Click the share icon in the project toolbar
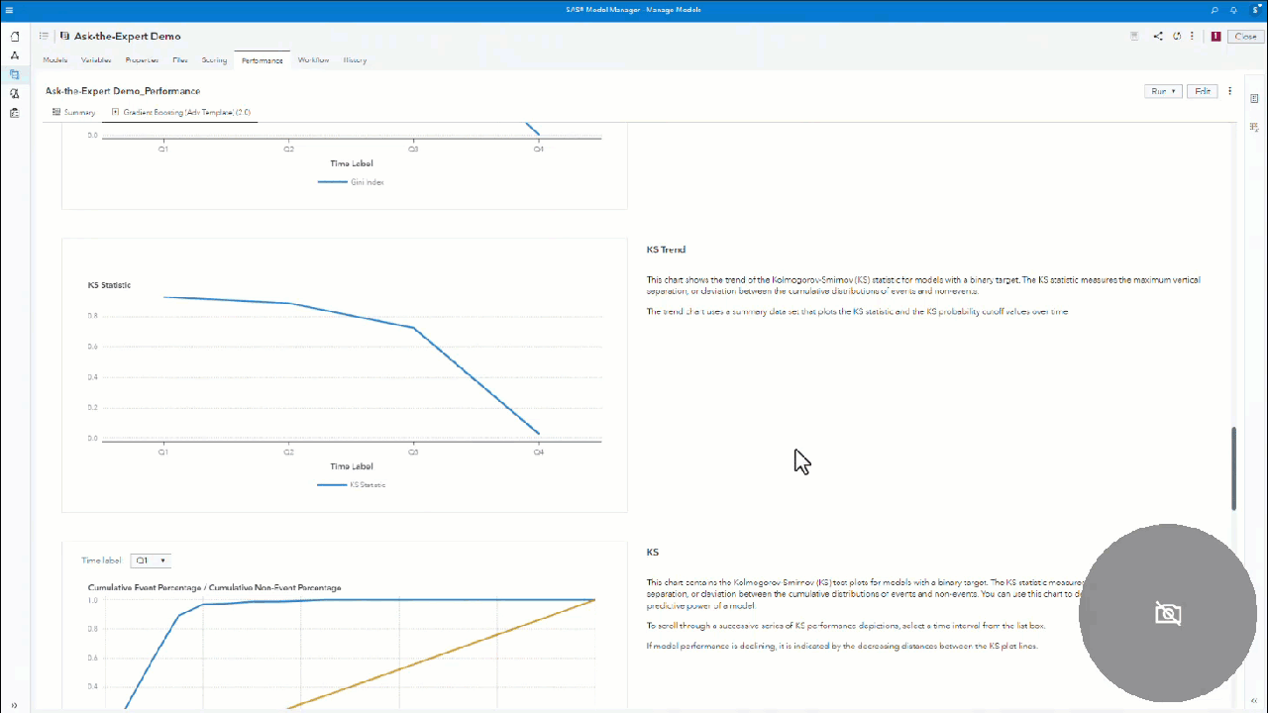Screen dimensions: 1268x713 click(x=1158, y=36)
